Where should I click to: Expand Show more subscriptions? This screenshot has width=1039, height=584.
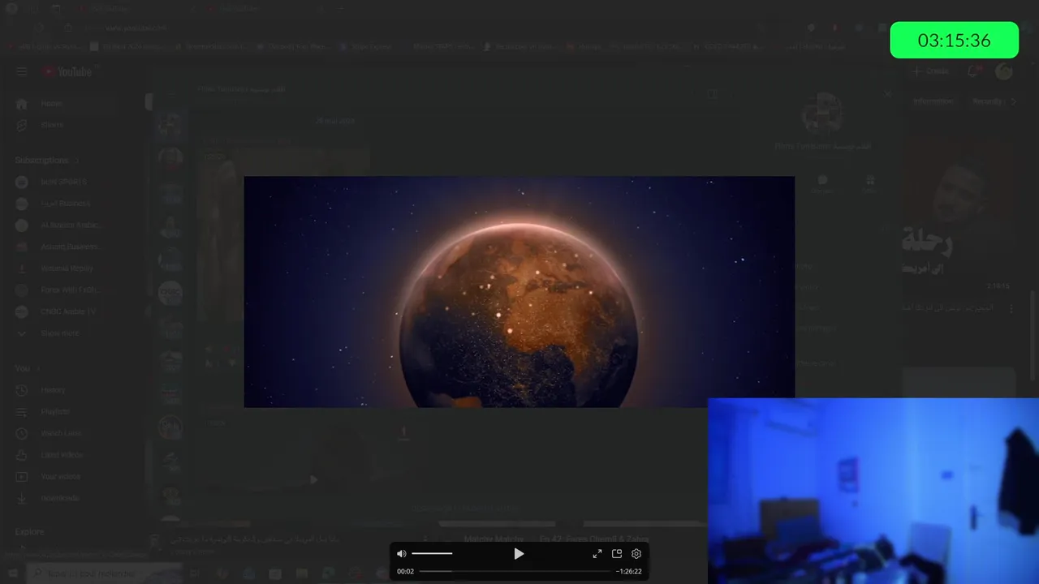[x=59, y=333]
